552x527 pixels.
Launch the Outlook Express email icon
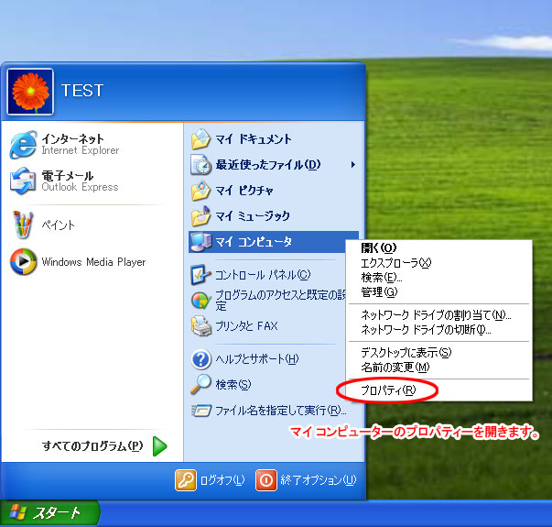coord(23,181)
